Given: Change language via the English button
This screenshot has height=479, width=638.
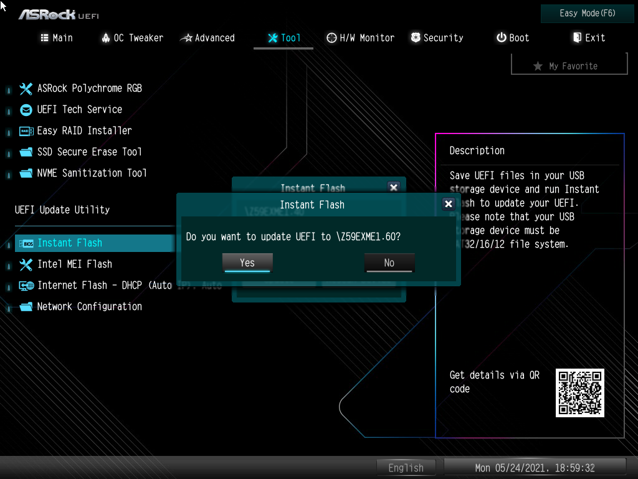Looking at the screenshot, I should (406, 468).
